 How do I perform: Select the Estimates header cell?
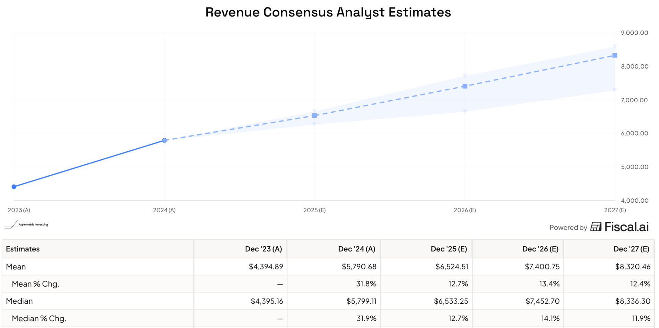click(23, 249)
